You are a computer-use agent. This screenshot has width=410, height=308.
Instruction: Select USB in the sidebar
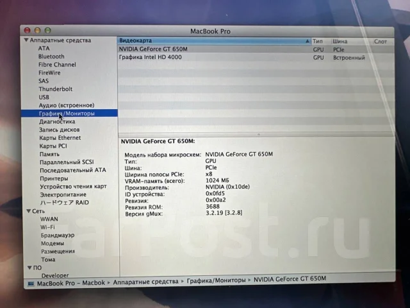click(x=44, y=97)
